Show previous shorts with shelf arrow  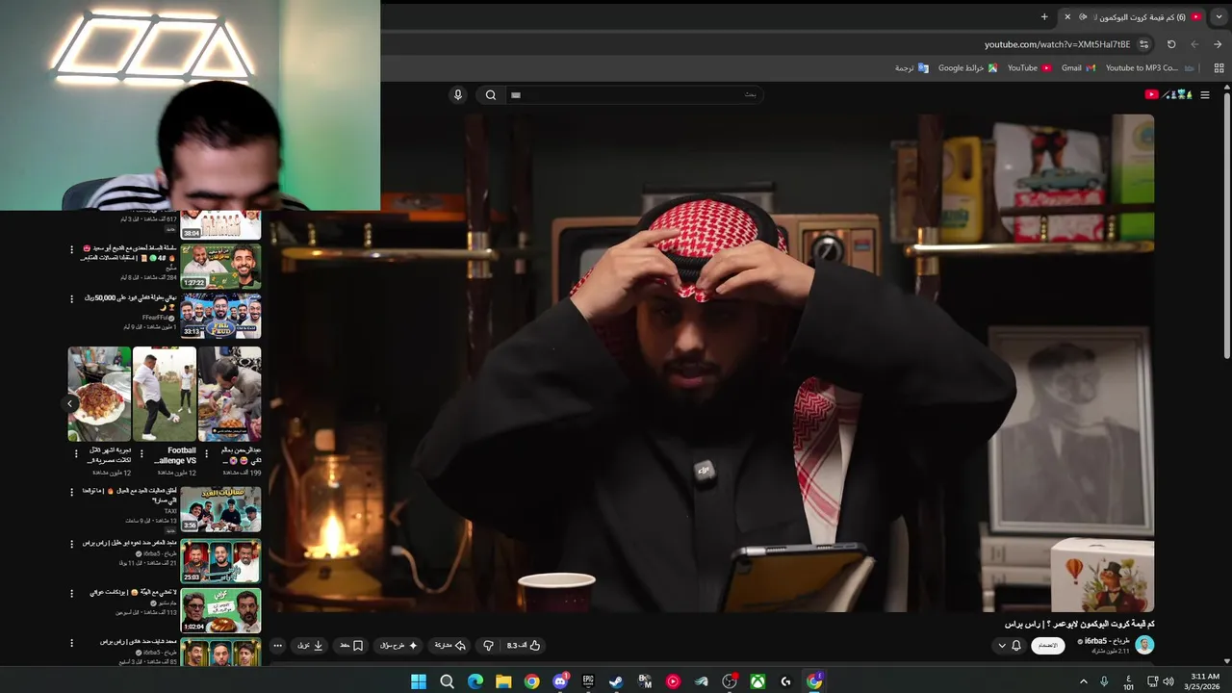70,404
